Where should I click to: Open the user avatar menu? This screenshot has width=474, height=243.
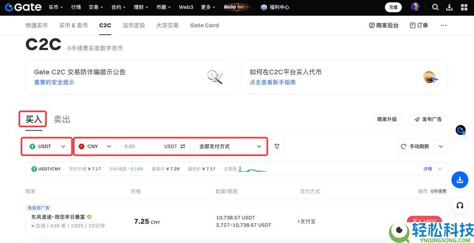pos(415,7)
